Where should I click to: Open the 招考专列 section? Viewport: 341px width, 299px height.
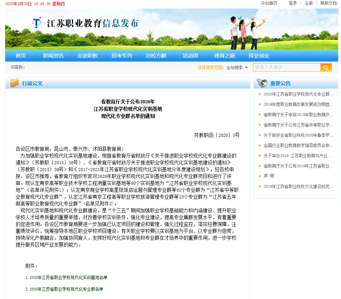122,56
